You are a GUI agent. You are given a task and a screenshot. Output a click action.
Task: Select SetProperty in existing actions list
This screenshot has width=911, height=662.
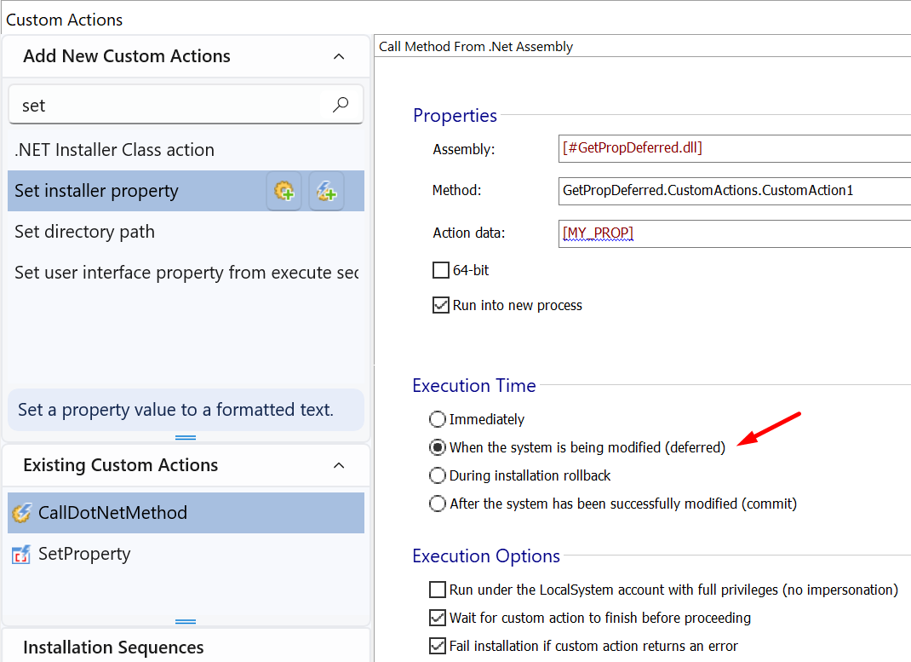pos(84,554)
